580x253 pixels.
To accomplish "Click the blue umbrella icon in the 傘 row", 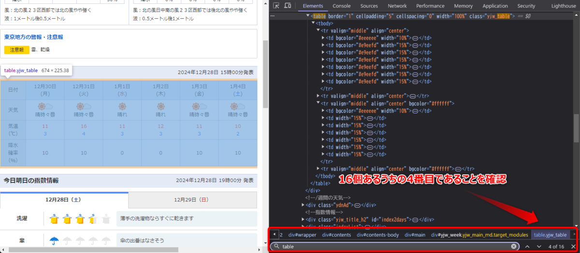I will pos(54,240).
